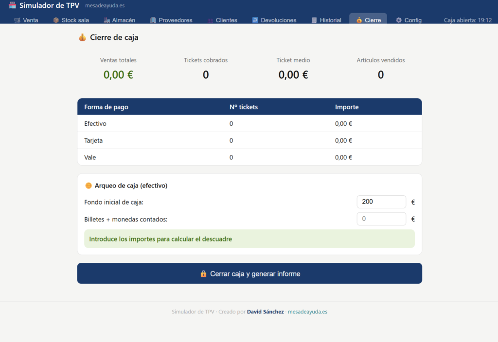498x342 pixels.
Task: Click the coin icon beside Arqueo de caja
Action: (89, 186)
